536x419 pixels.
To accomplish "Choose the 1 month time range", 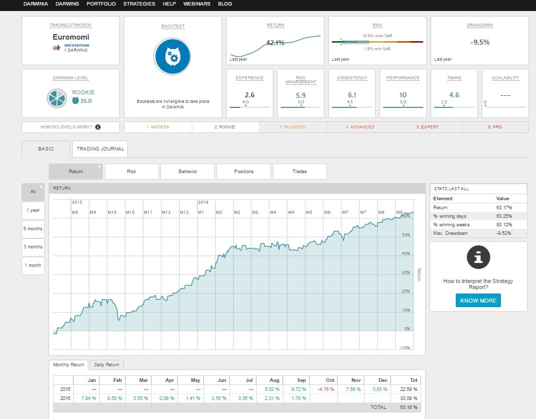I will pos(33,265).
